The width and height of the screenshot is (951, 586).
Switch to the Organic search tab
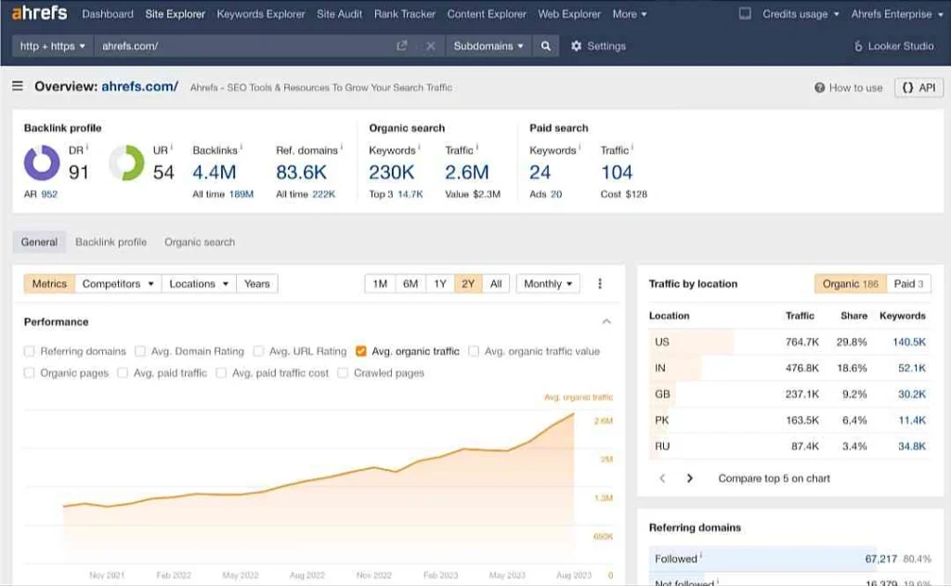tap(200, 242)
